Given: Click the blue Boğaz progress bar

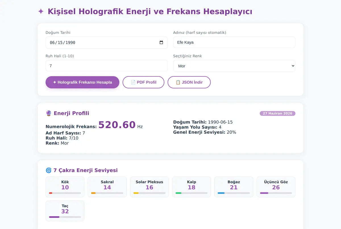Looking at the screenshot, I should (x=234, y=193).
